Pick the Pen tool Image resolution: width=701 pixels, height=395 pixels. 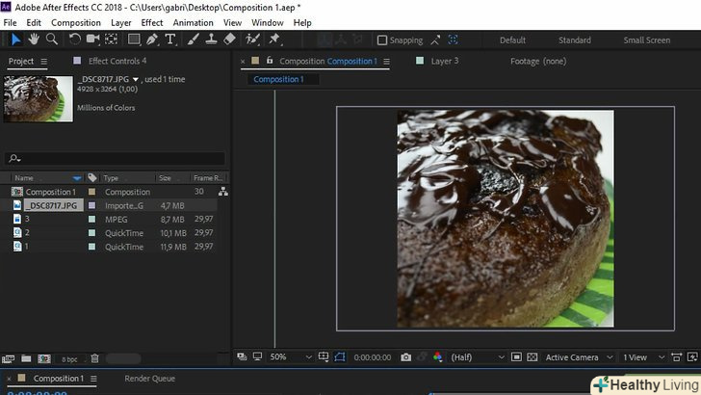click(x=153, y=39)
